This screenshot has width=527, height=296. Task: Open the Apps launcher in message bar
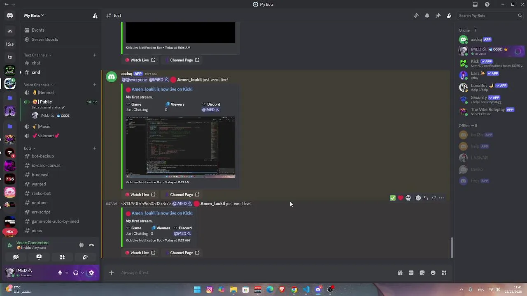444,273
